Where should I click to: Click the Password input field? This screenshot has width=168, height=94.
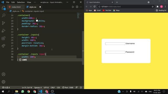(x=115, y=52)
